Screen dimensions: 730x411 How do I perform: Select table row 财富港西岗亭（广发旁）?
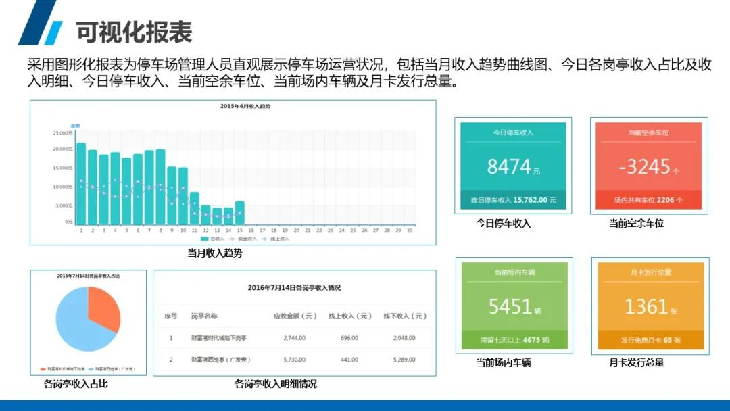[295, 360]
